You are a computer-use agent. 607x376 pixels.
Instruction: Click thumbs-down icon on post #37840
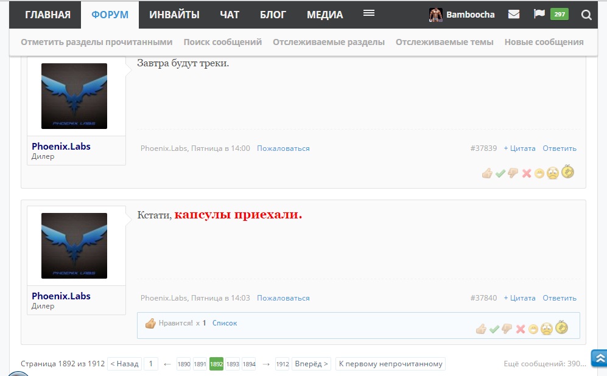507,329
